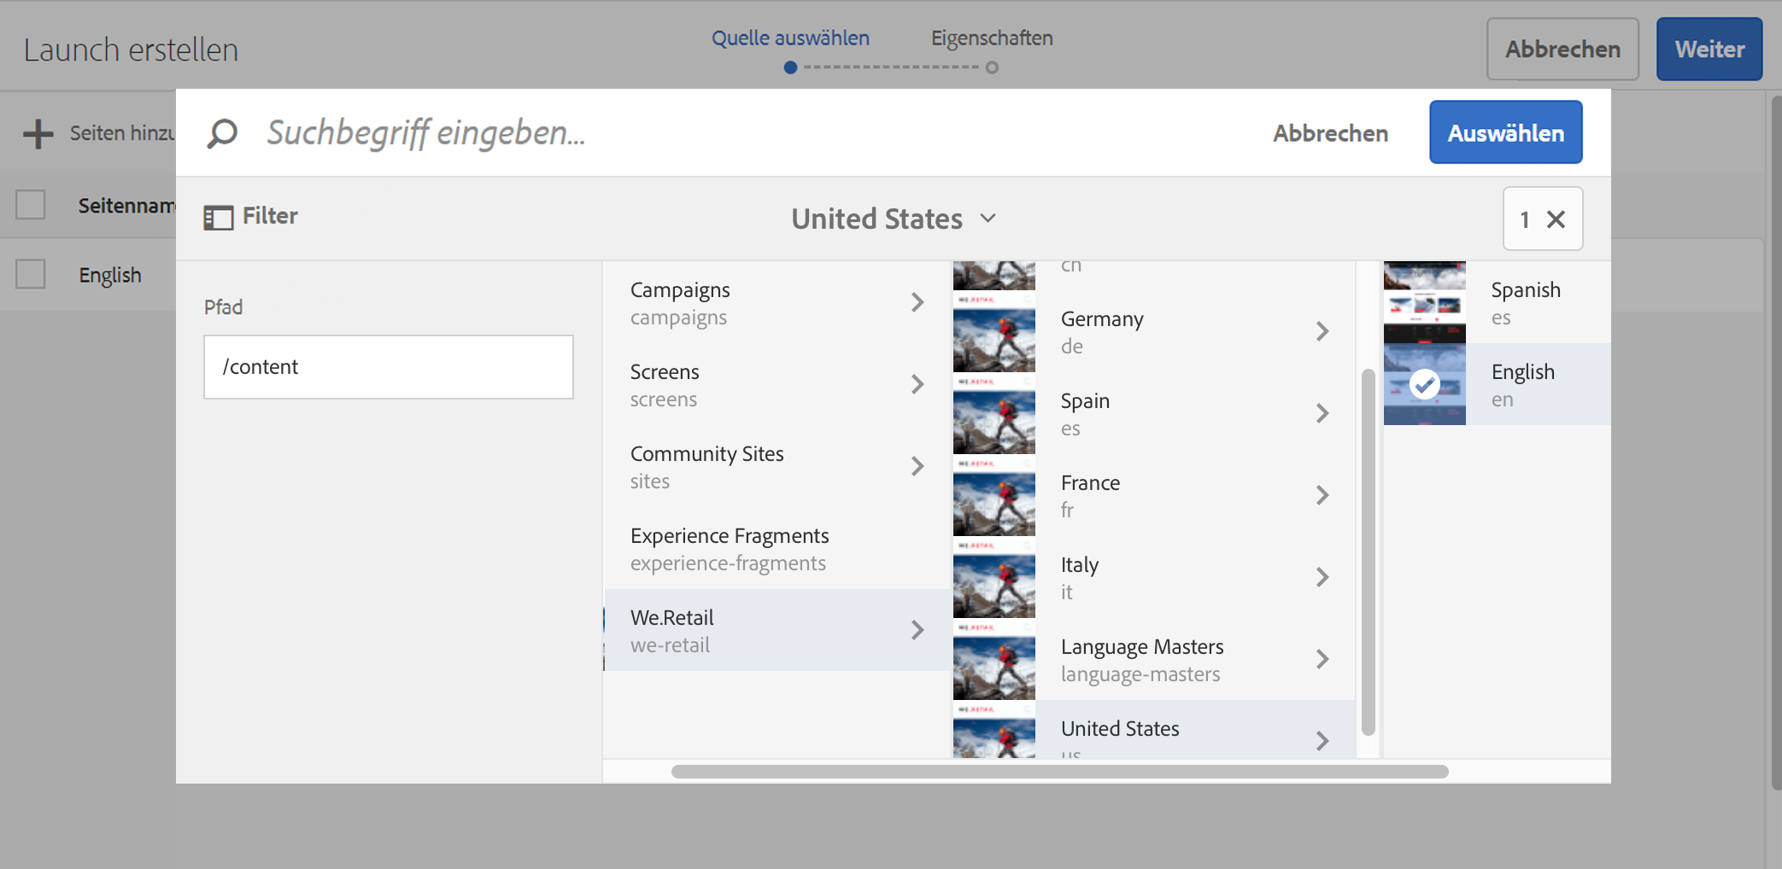
Task: Expand the Language Masters chevron
Action: [x=1322, y=659]
